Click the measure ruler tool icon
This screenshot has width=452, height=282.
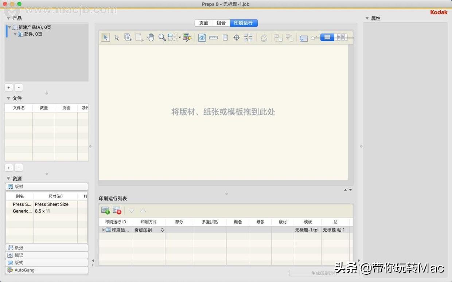(x=213, y=37)
